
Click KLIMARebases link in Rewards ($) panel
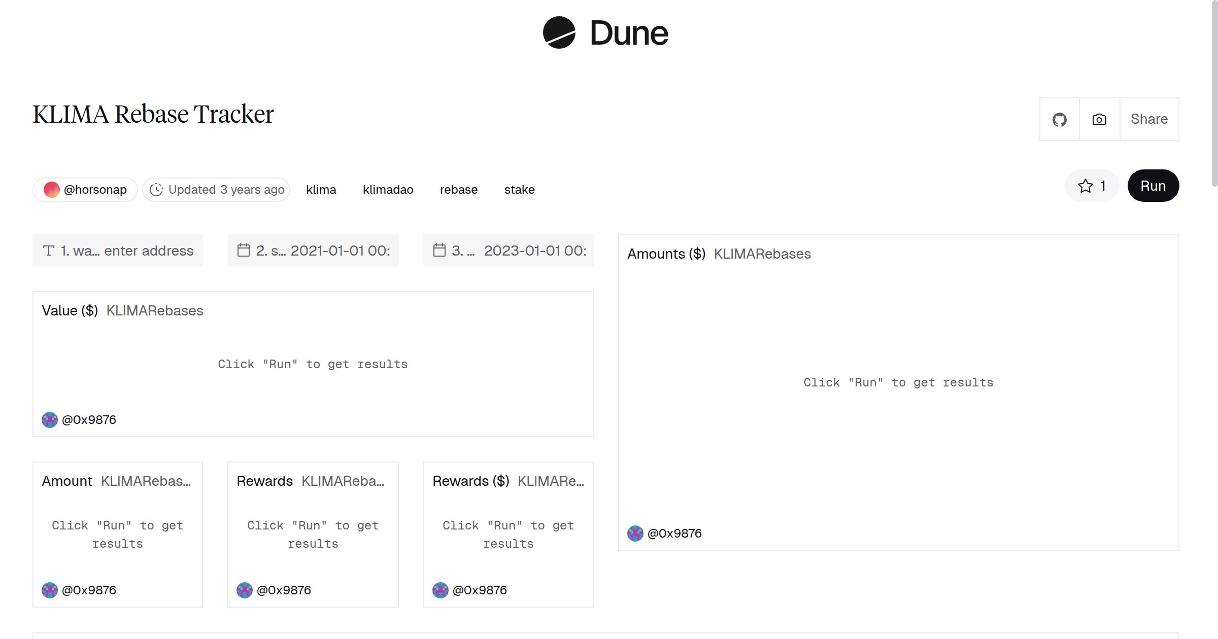(551, 481)
